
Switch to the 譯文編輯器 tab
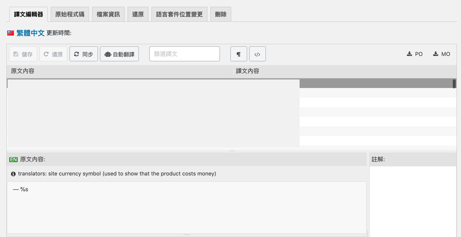click(28, 14)
